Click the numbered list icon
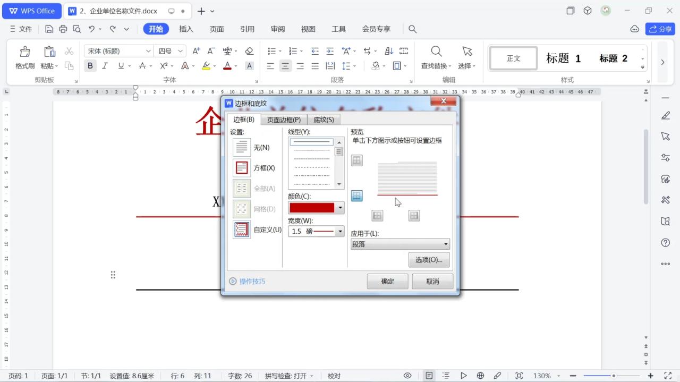 (293, 51)
